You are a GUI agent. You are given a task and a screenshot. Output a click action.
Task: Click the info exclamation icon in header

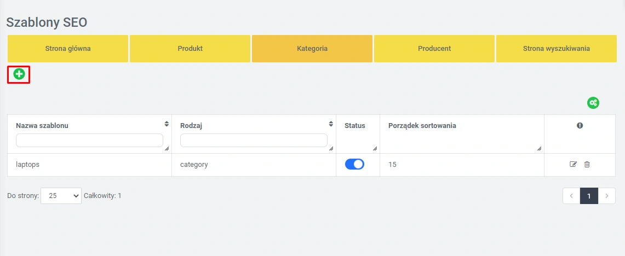[x=580, y=126]
